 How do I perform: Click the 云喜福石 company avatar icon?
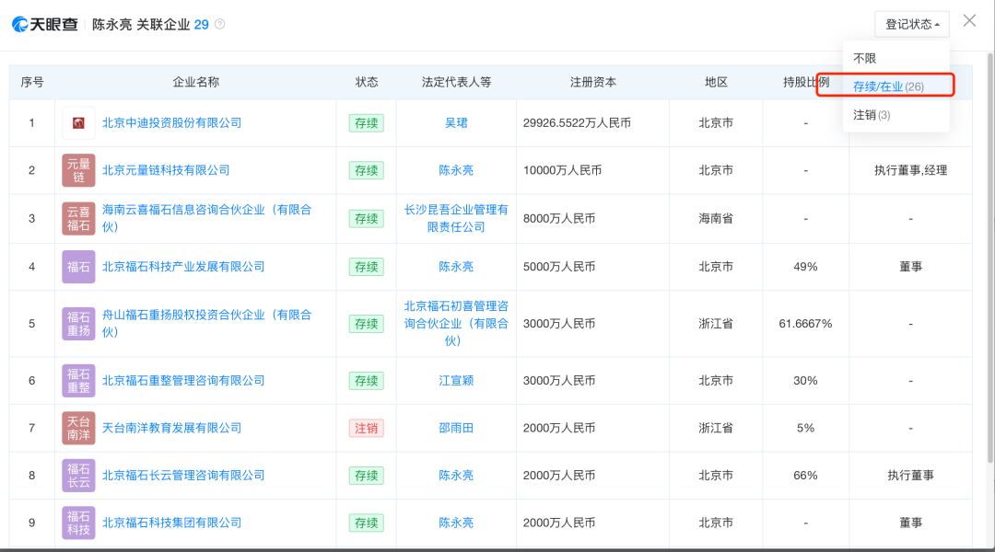pyautogui.click(x=78, y=218)
